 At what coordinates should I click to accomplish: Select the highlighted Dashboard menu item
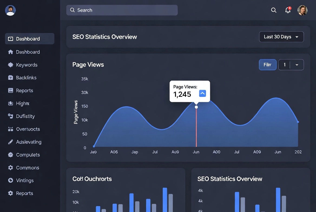[x=29, y=39]
